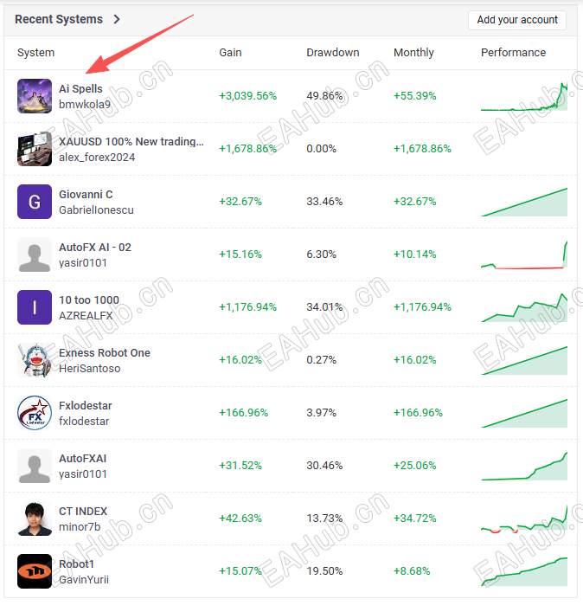The width and height of the screenshot is (583, 612).
Task: View the AutoFXAI performance chart
Action: (x=524, y=466)
